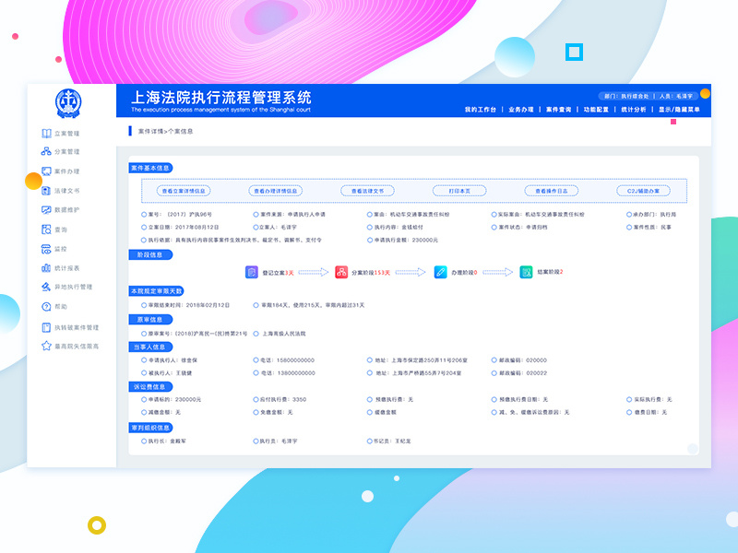Open 统计报表 via its bar-chart icon
738x553 pixels.
point(46,268)
